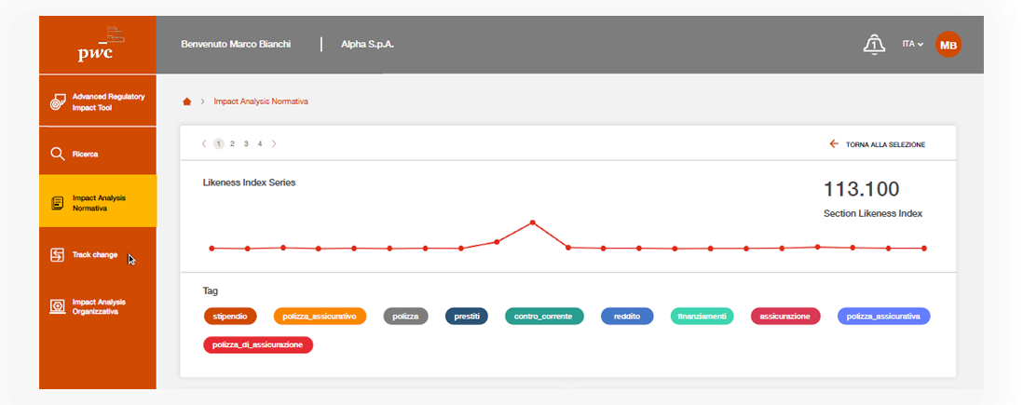Viewport: 1023px width, 405px height.
Task: Click the Impact Analysis Normativa breadcrumb
Action: [x=260, y=101]
